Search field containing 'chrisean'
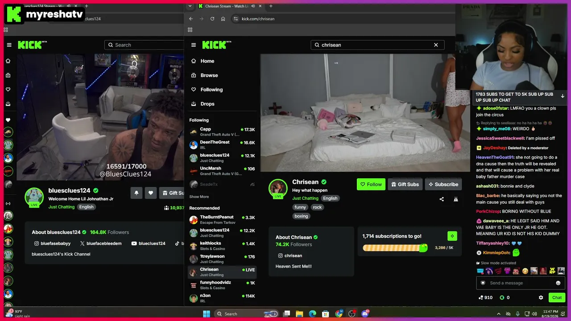Image resolution: width=571 pixels, height=321 pixels. (377, 45)
